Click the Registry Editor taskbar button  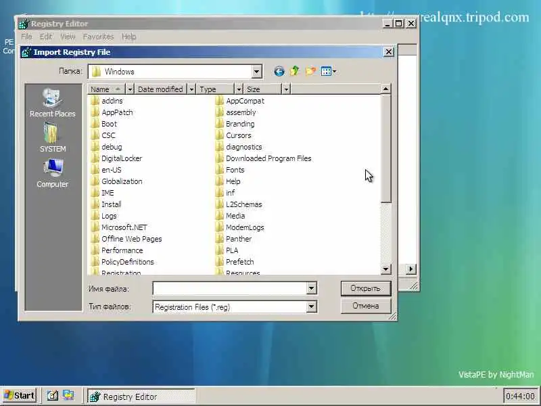(141, 397)
